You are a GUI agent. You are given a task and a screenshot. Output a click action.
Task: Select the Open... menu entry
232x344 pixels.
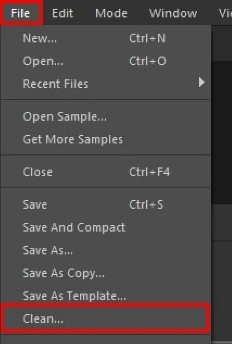pos(43,61)
